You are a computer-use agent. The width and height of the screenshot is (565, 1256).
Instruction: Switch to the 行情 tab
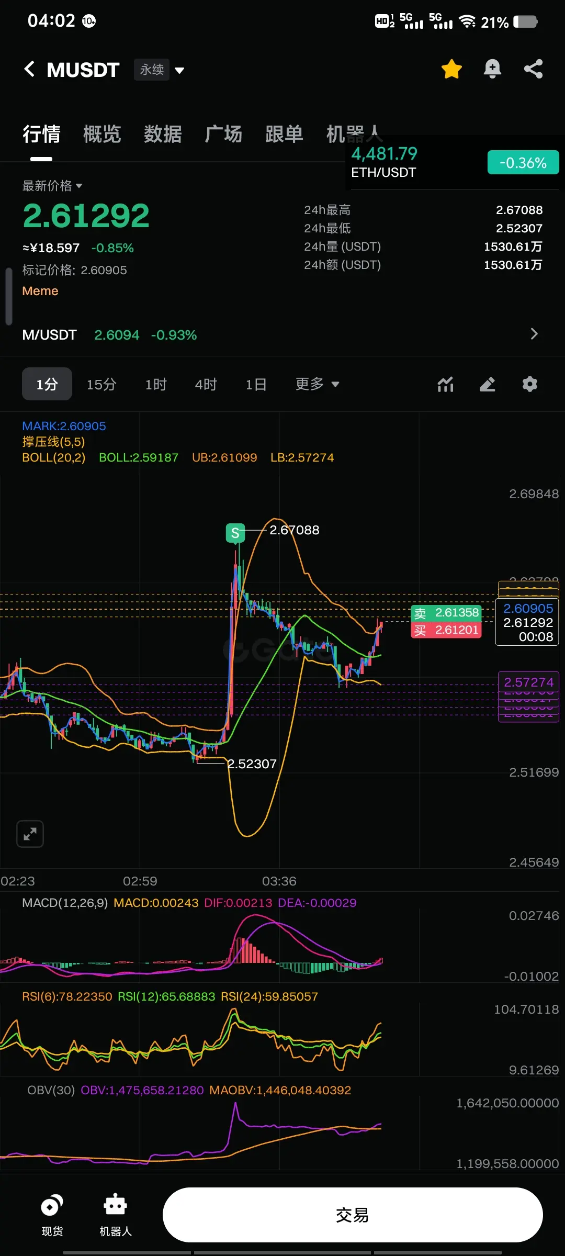41,134
